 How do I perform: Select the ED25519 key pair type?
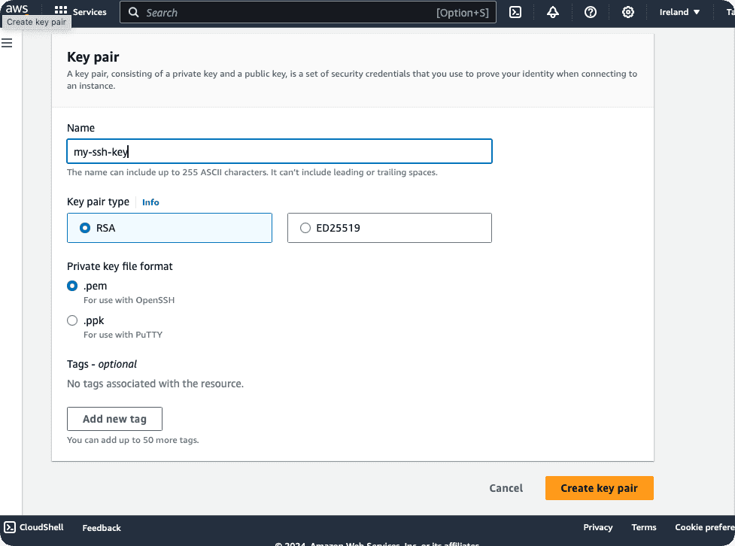click(305, 228)
